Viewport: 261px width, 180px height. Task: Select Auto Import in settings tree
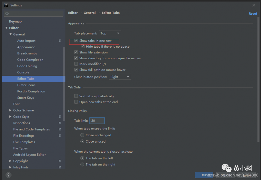[x=26, y=41]
